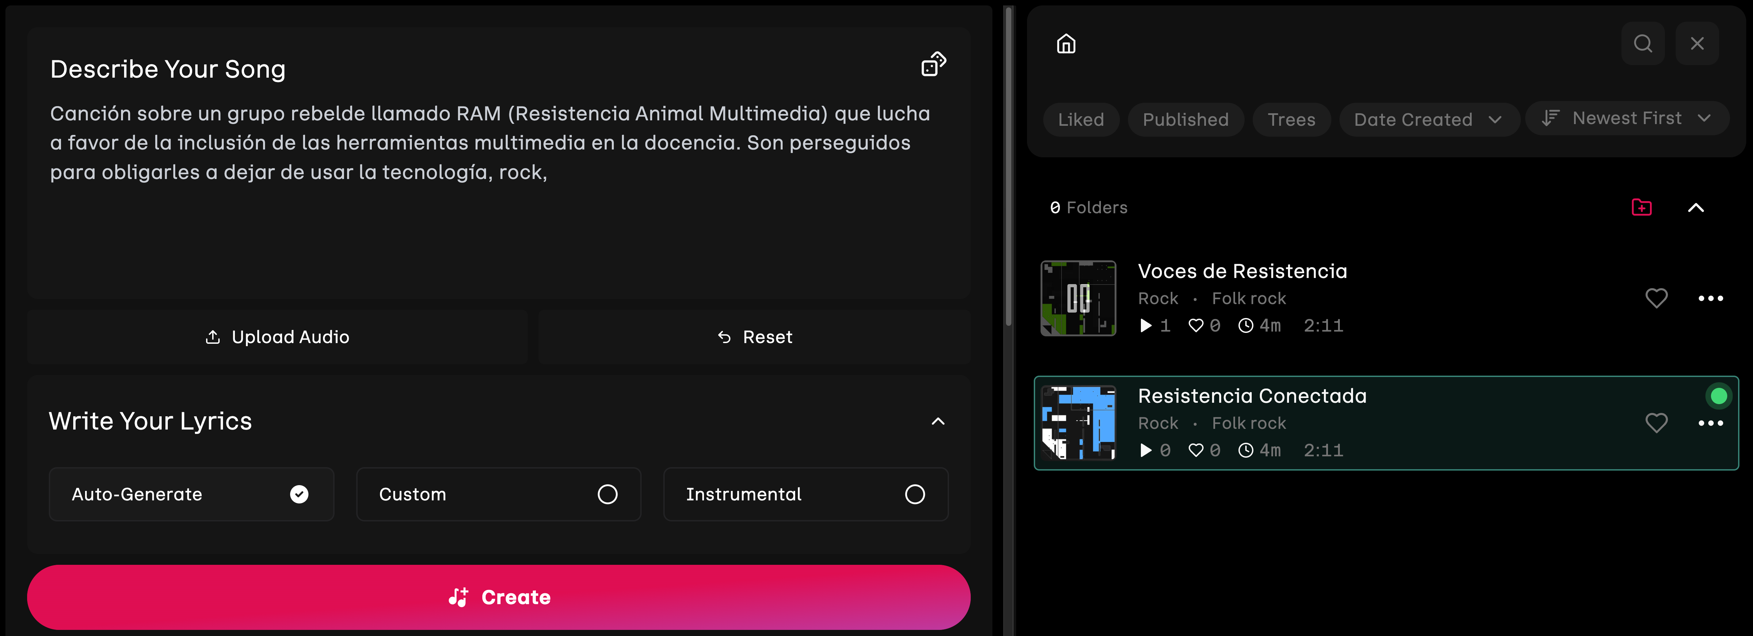Open more options for Resistencia Conectada
This screenshot has height=636, width=1753.
1710,423
